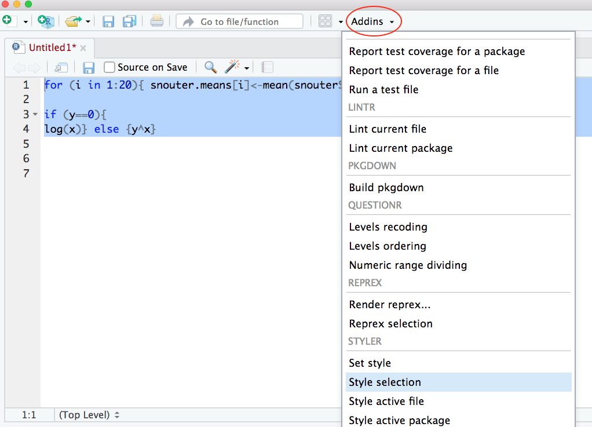Expand the workspace panes layout dropdown
Screen dimensions: 592x427
pos(341,21)
